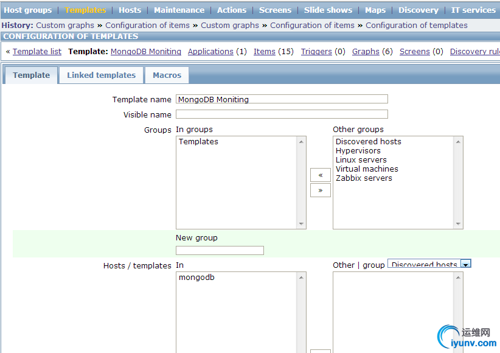Open the template's Graphs link
500x353 pixels.
click(x=366, y=51)
